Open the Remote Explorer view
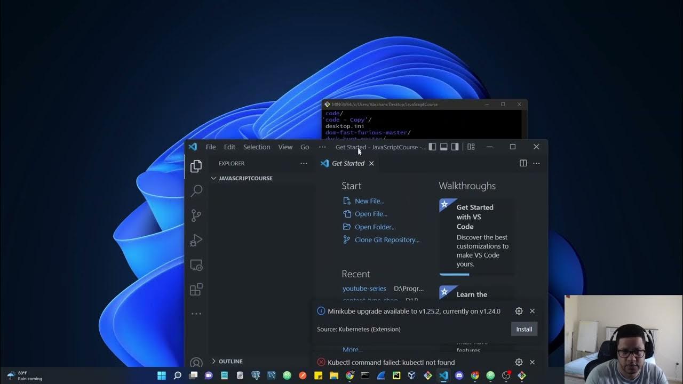Viewport: 683px width, 384px height. click(x=196, y=265)
